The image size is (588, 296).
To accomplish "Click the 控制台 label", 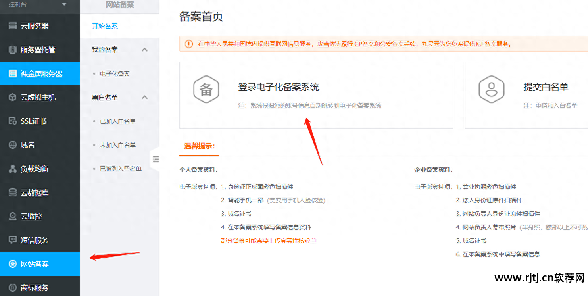I will [17, 4].
